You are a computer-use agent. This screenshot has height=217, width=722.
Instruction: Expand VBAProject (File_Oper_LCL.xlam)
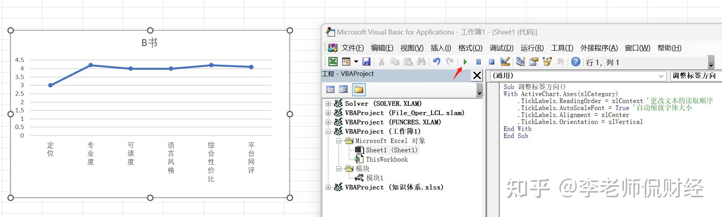click(328, 113)
